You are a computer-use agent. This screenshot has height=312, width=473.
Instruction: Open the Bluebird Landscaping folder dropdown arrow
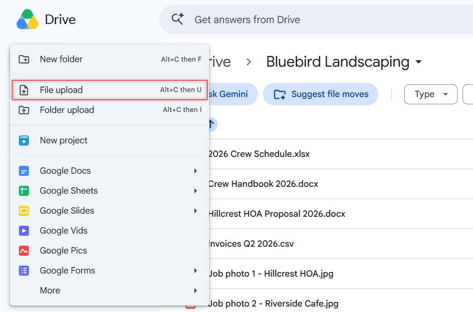[x=418, y=62]
